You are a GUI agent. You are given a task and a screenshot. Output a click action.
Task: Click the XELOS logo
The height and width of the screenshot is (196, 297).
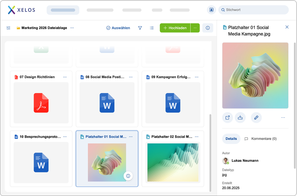click(x=21, y=10)
